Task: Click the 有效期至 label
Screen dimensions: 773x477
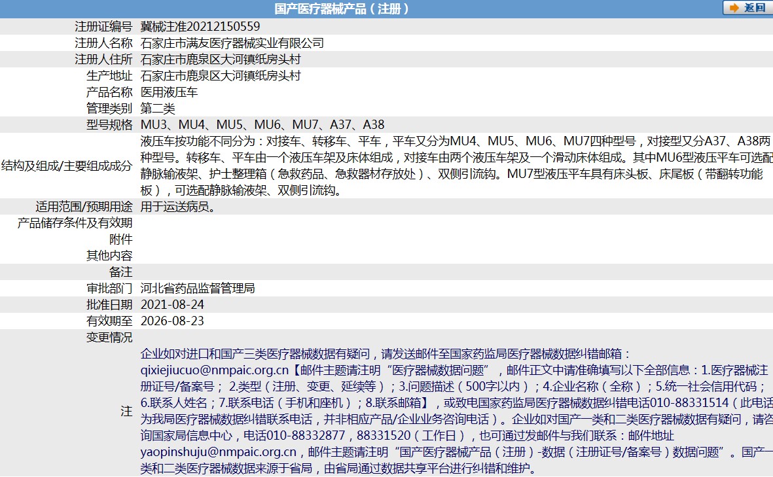Action: 109,321
